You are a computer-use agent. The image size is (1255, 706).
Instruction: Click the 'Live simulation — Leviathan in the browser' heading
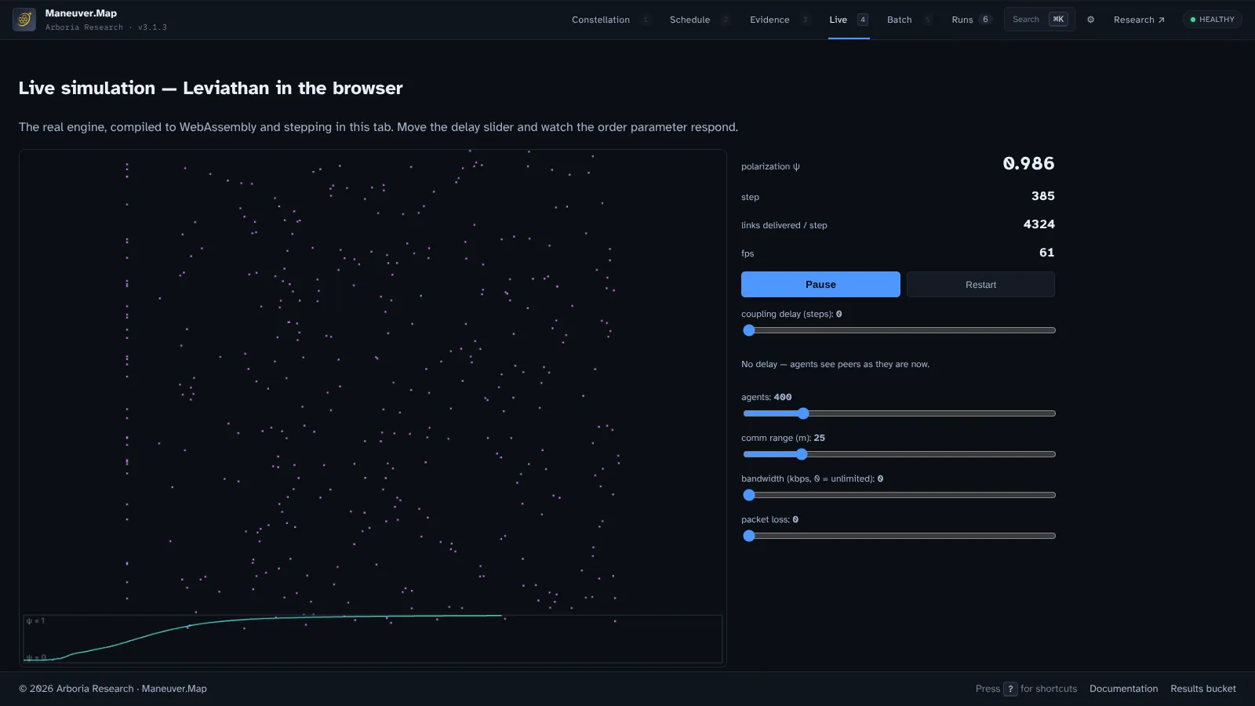point(210,88)
